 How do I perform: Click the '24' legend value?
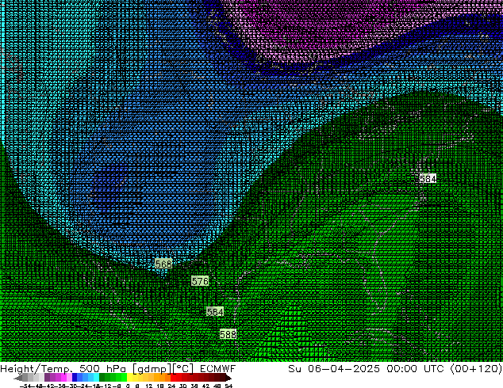coord(171,386)
